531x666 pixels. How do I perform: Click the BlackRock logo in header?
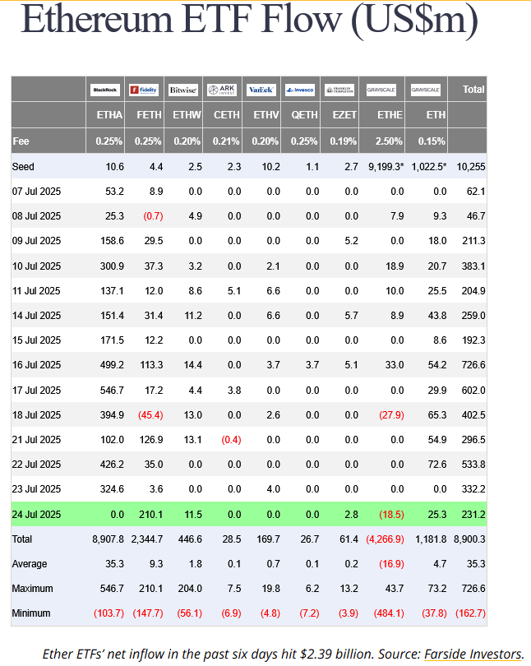pyautogui.click(x=105, y=90)
